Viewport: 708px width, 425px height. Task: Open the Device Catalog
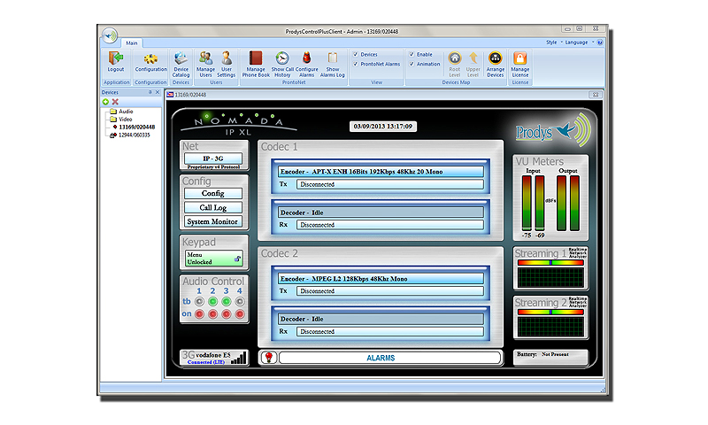pos(181,60)
